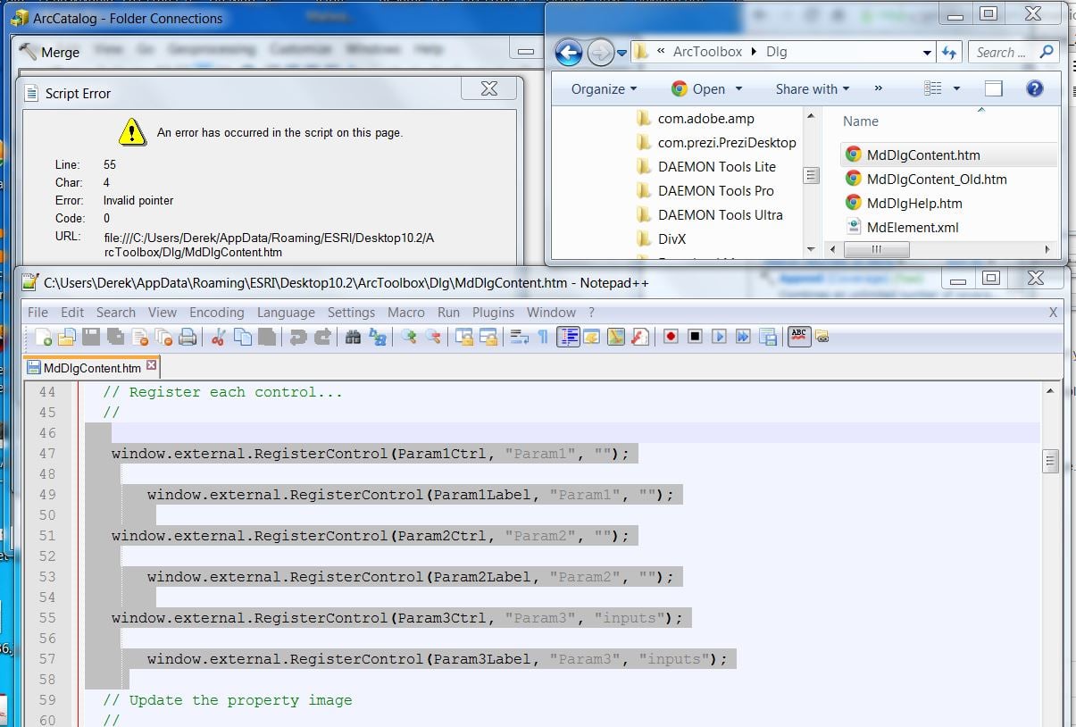Open the Language menu
Image resolution: width=1076 pixels, height=727 pixels.
(286, 313)
